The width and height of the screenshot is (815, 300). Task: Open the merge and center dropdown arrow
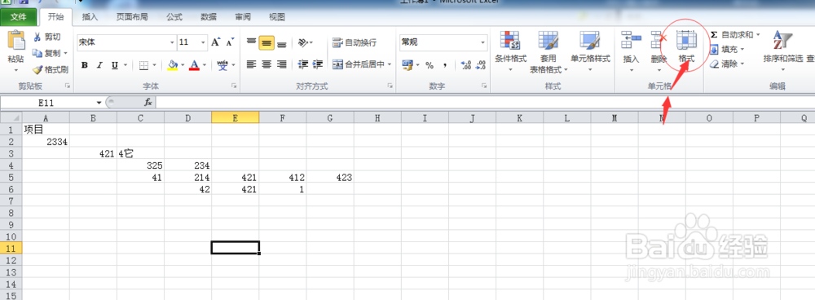tap(390, 64)
